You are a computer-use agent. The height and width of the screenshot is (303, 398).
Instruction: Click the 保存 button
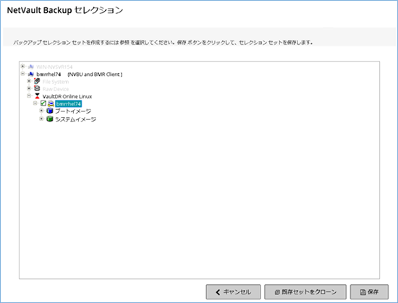pos(369,292)
